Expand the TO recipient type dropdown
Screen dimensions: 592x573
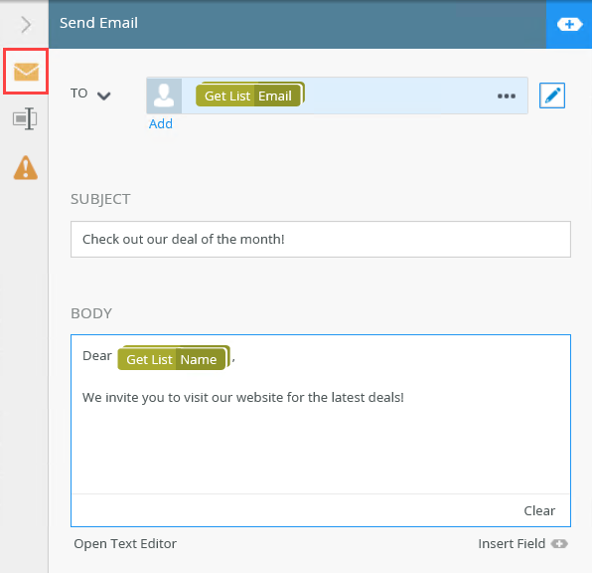(103, 95)
